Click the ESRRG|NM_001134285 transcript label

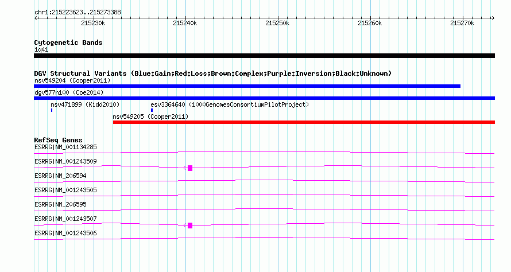65,147
